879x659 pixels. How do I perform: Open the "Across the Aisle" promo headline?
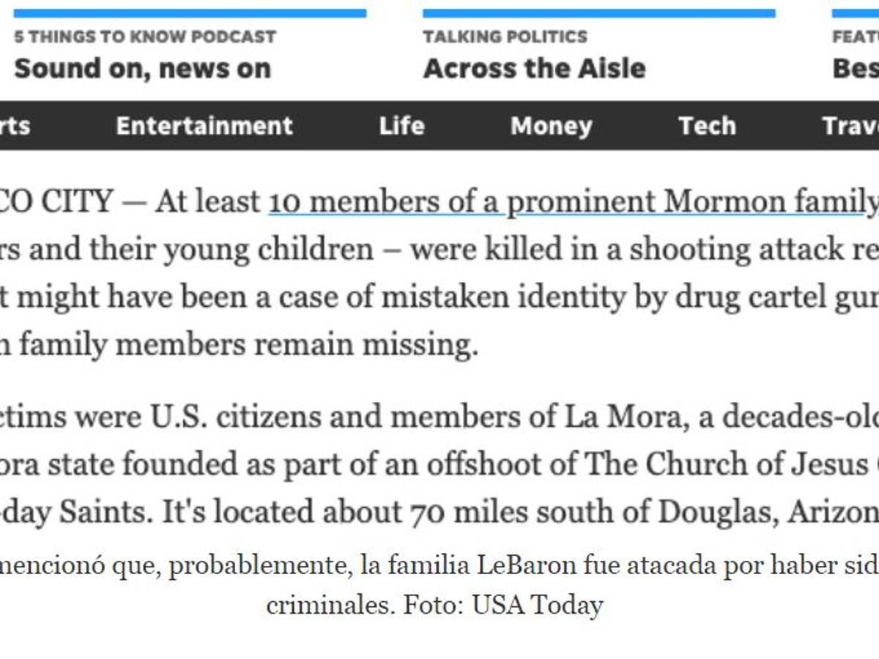[x=534, y=69]
